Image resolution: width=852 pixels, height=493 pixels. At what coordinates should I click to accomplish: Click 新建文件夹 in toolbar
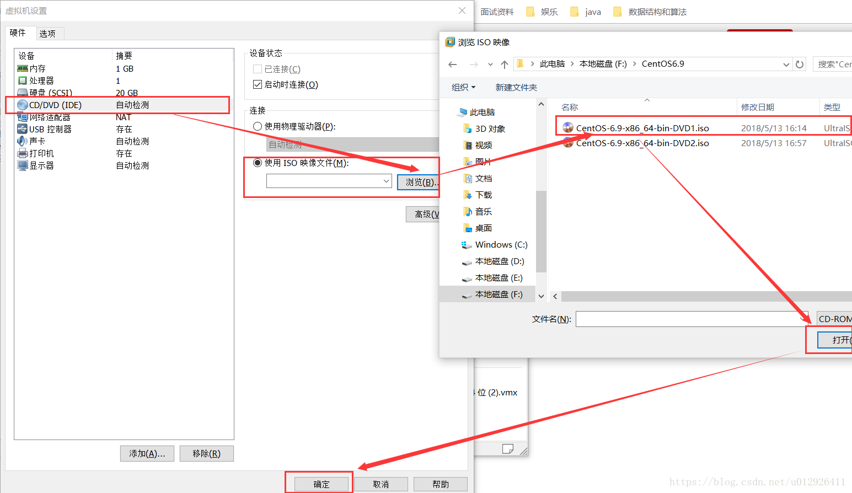coord(516,87)
